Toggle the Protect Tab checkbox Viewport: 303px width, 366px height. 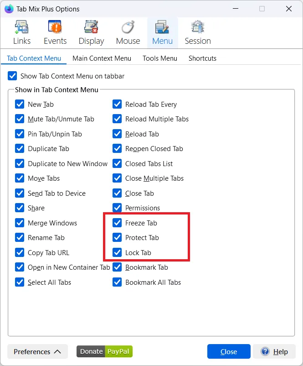(x=117, y=238)
